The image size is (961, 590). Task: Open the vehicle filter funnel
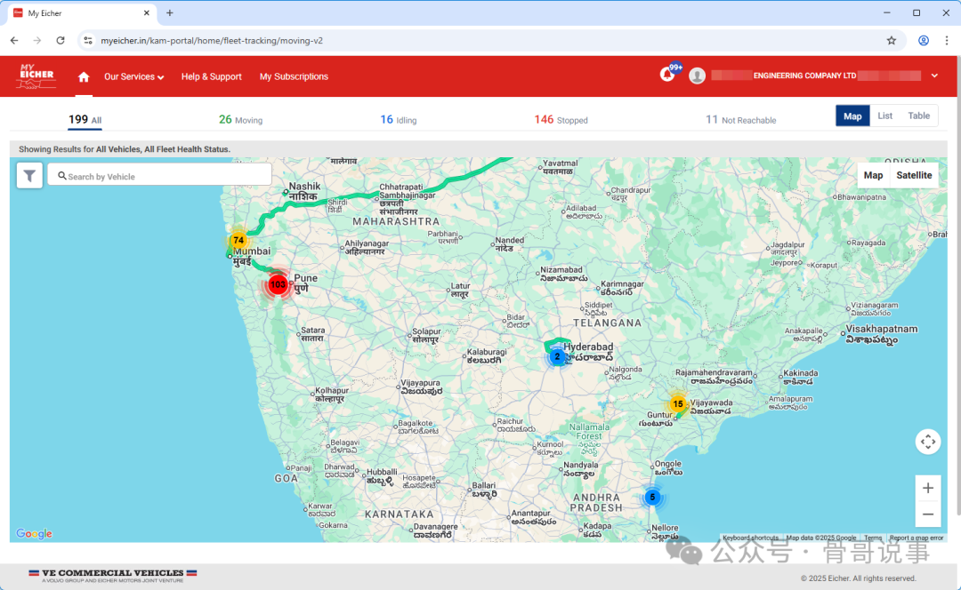click(29, 176)
